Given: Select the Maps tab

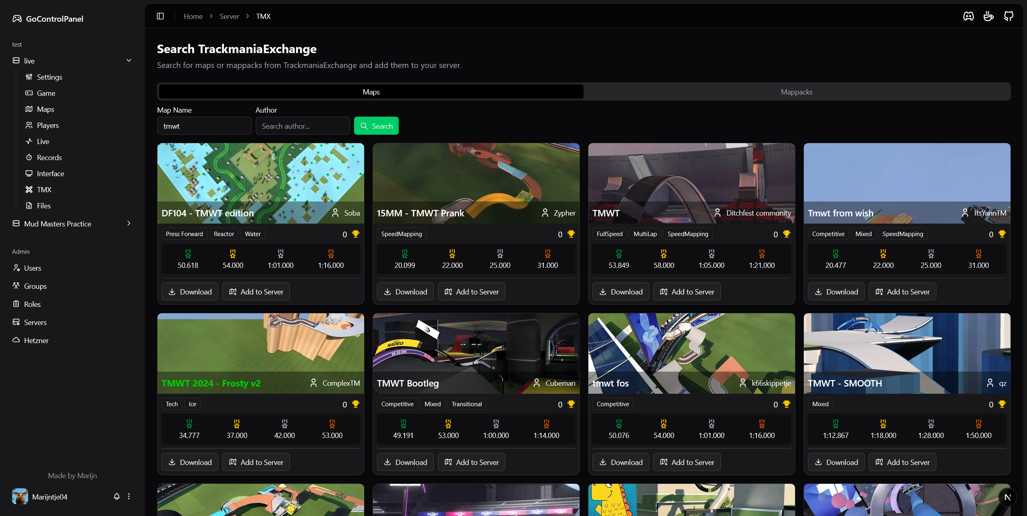Looking at the screenshot, I should [371, 92].
